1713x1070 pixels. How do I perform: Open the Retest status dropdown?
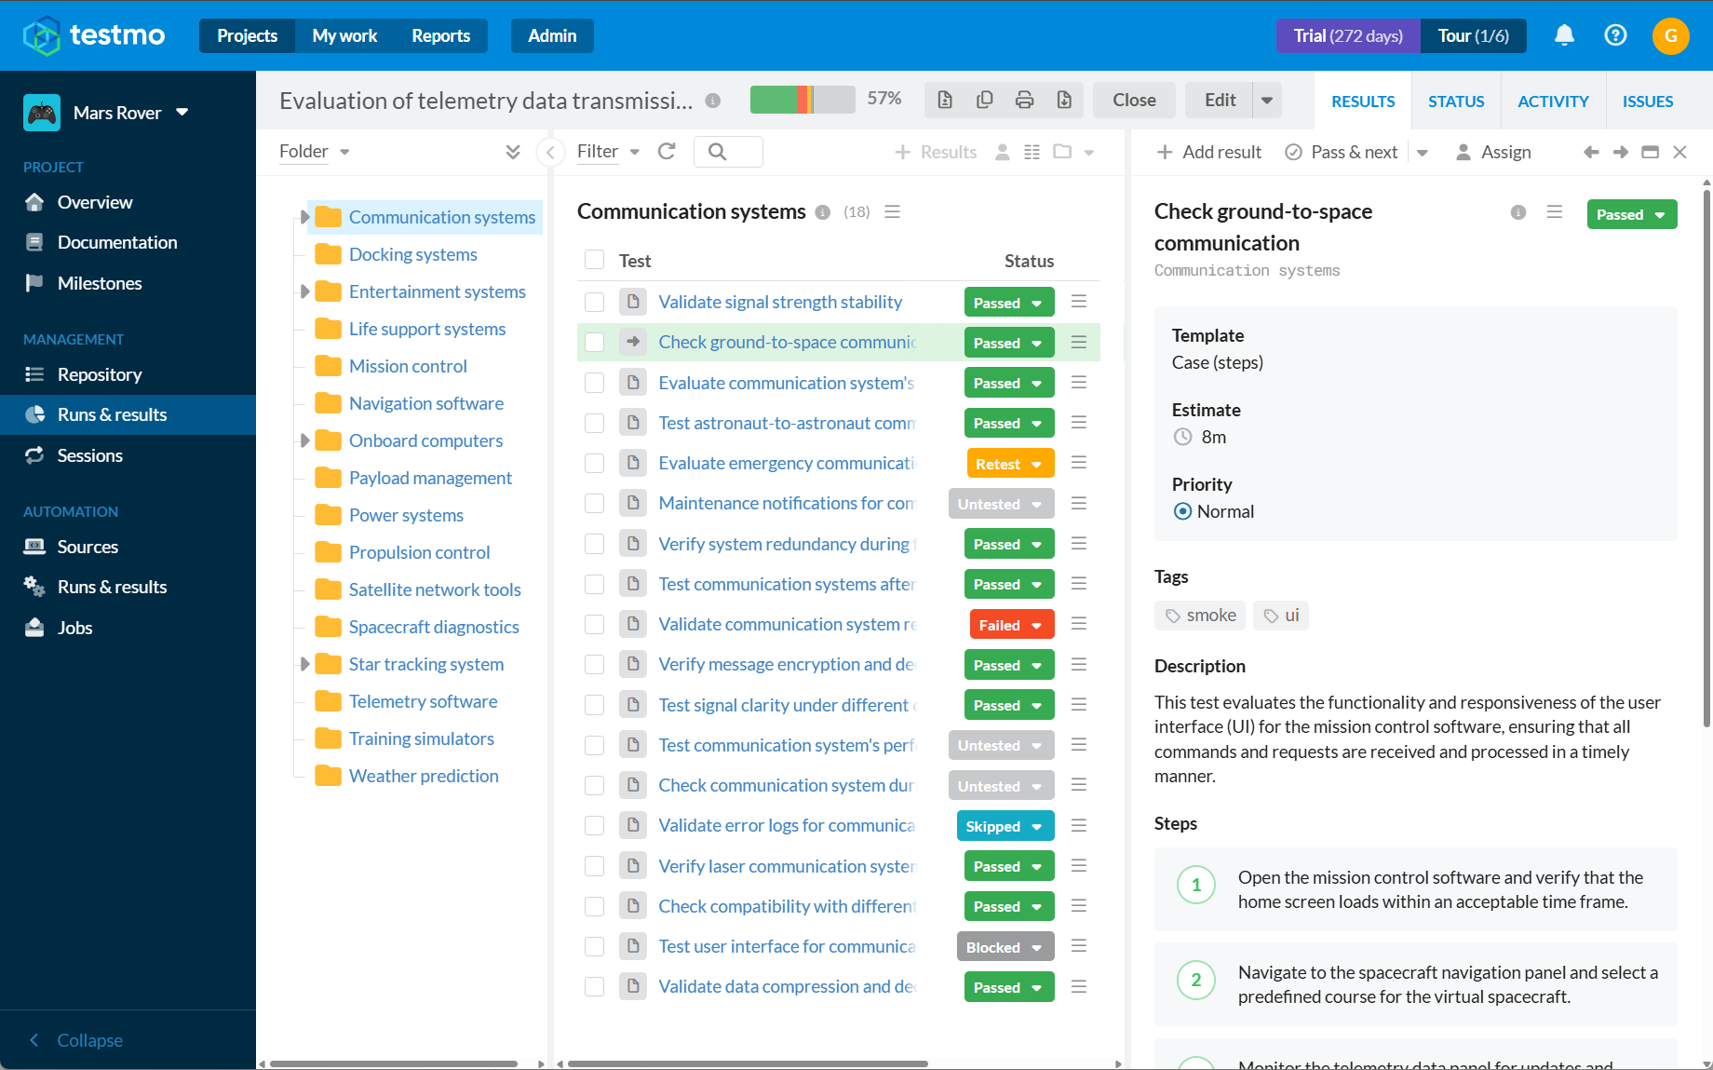(x=1010, y=464)
